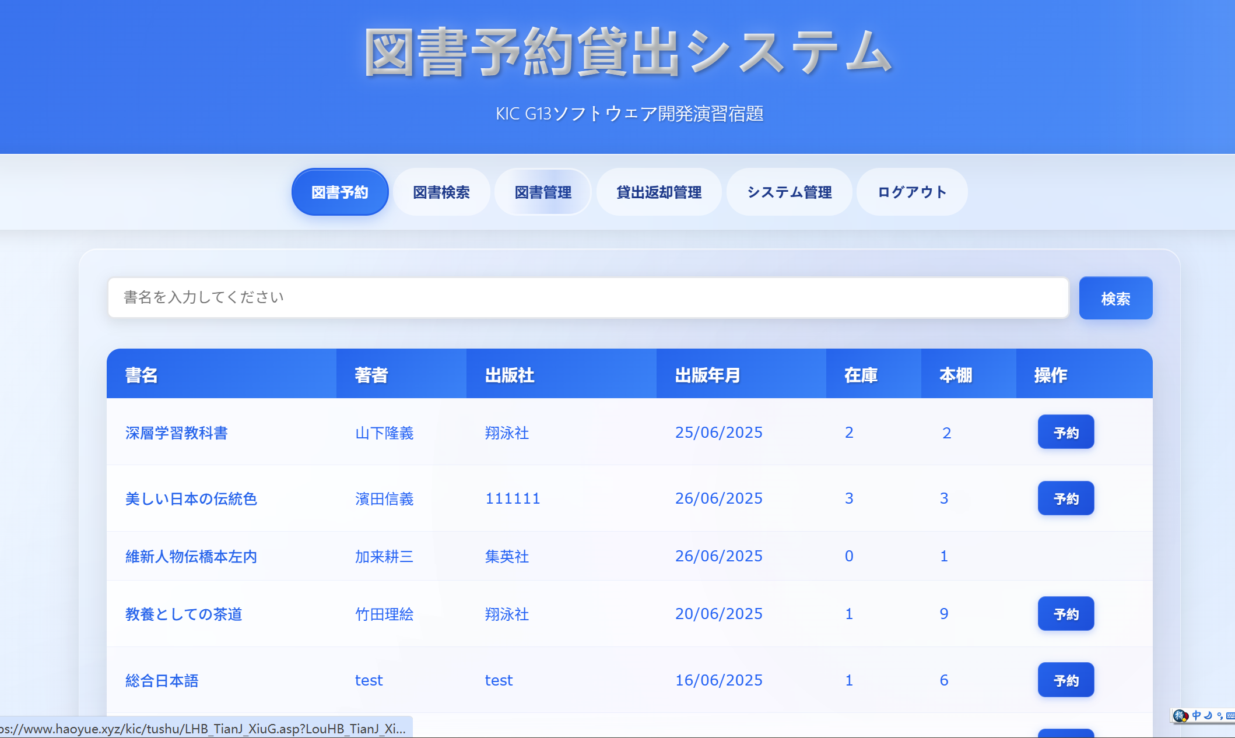Open the on-screen soft keyboard on the IME toolbar
Image resolution: width=1235 pixels, height=738 pixels.
click(1232, 715)
